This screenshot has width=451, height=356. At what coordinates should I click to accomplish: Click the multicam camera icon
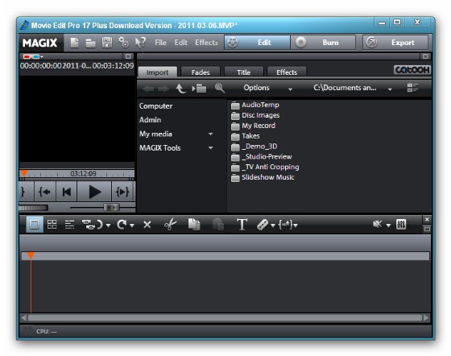click(89, 224)
